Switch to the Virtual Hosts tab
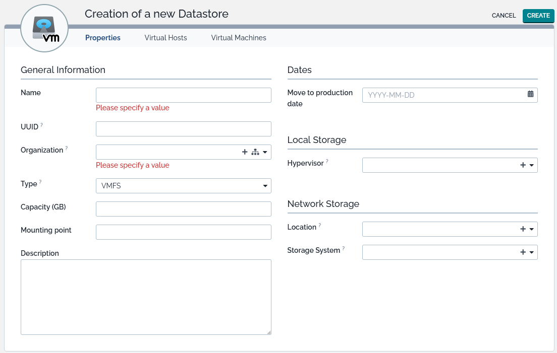The width and height of the screenshot is (557, 353). click(165, 38)
